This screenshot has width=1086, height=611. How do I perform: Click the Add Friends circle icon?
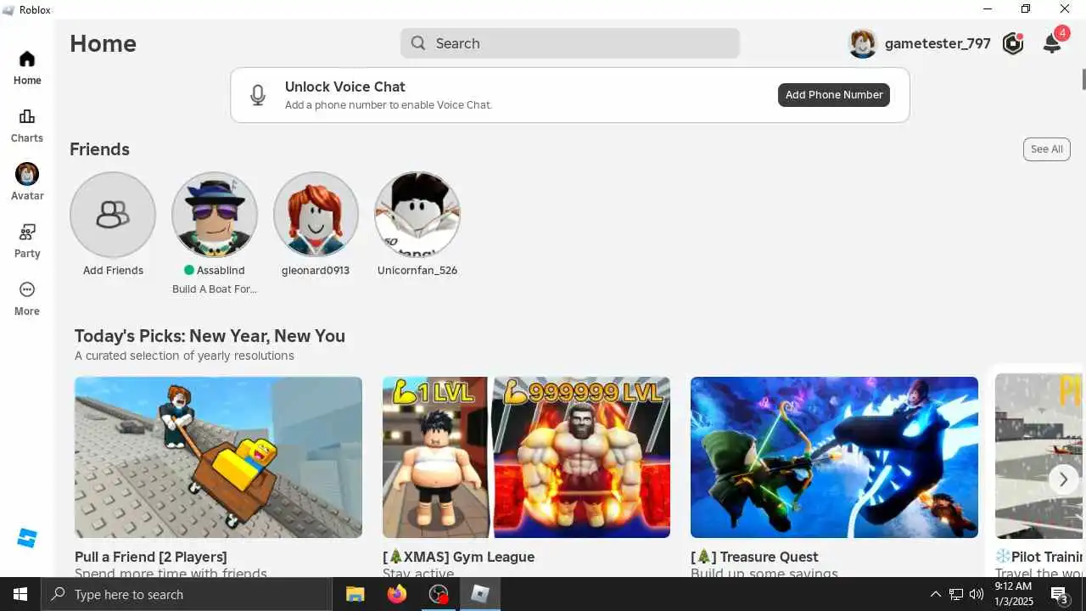point(113,215)
